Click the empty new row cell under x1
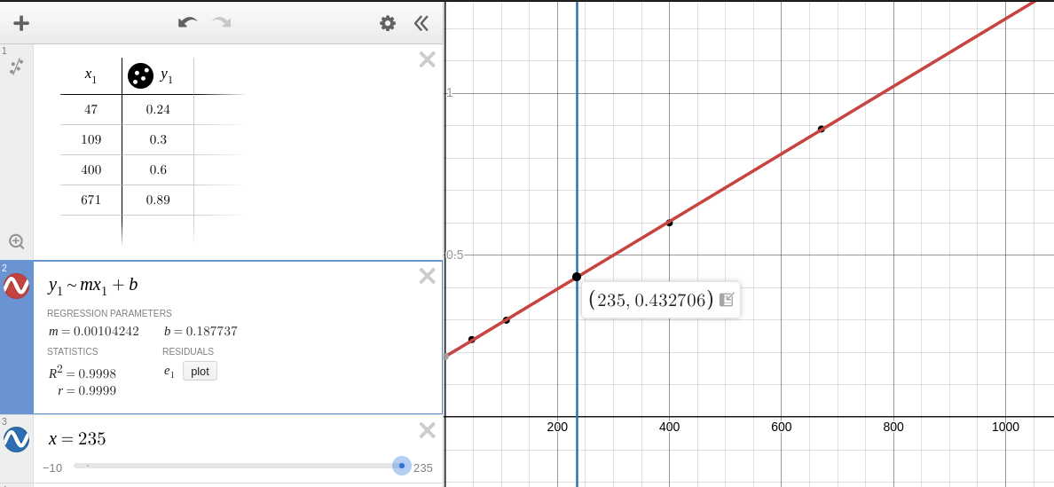 [90, 230]
